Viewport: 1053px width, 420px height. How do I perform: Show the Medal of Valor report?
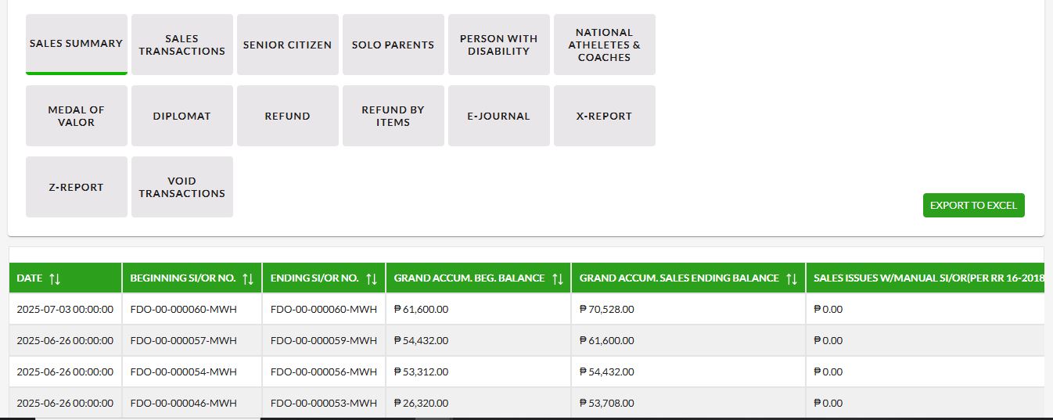tap(77, 116)
